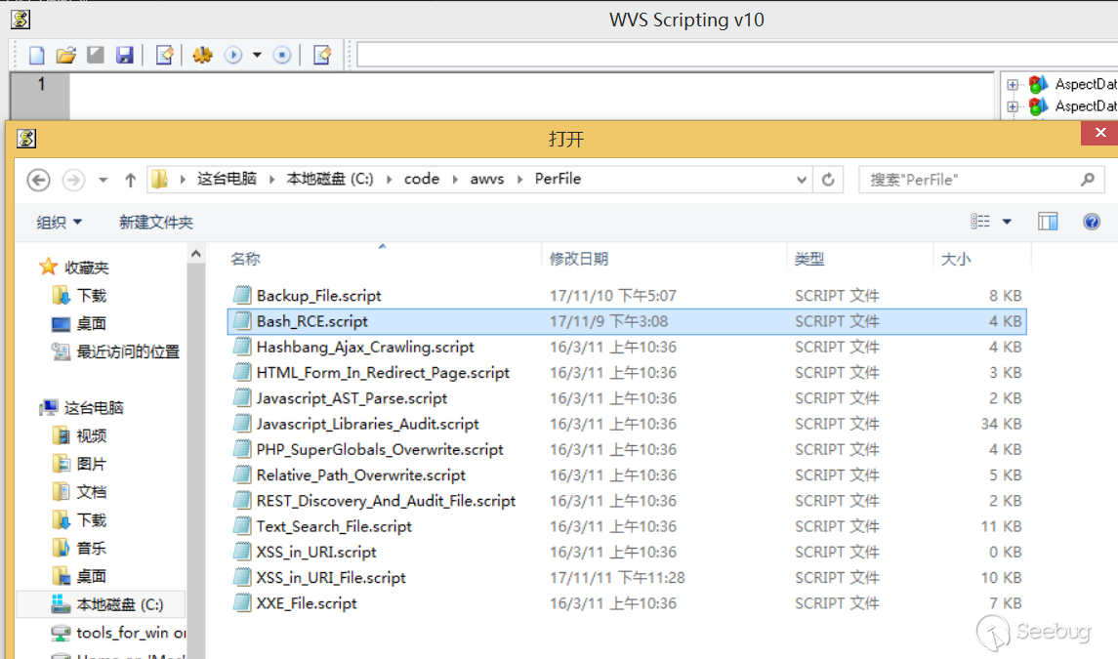
Task: Click the Open folder icon in WVS toolbar
Action: click(65, 55)
